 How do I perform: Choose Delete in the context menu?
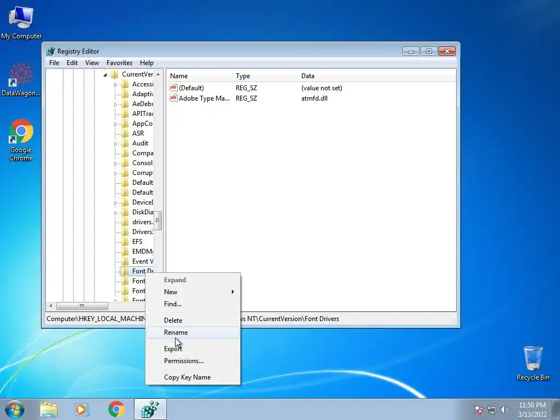pyautogui.click(x=192, y=320)
